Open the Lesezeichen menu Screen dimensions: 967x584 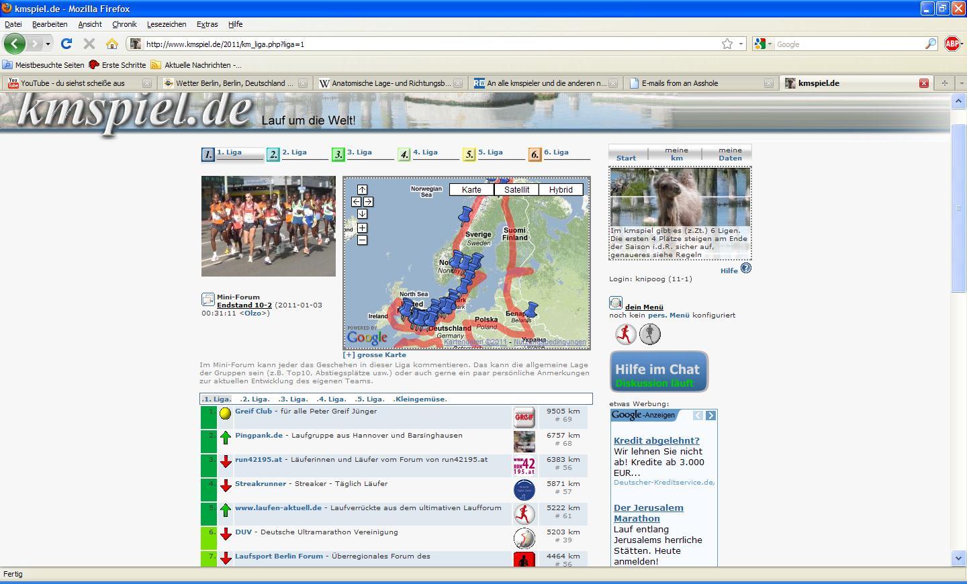click(x=167, y=24)
